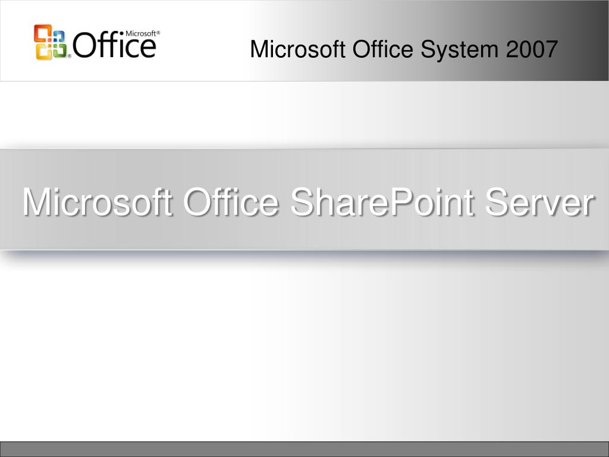The height and width of the screenshot is (457, 609).
Task: Click the word SharePoint in the main title
Action: tap(382, 202)
